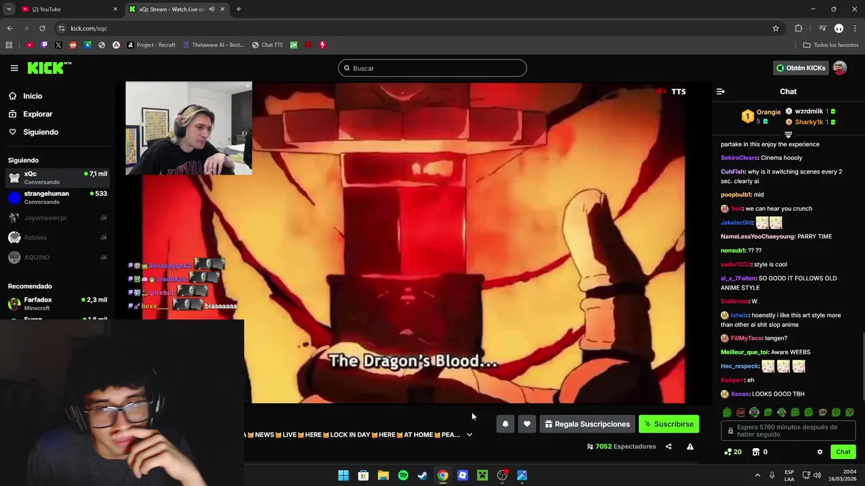
Task: Open the Kick hamburger menu
Action: point(14,68)
